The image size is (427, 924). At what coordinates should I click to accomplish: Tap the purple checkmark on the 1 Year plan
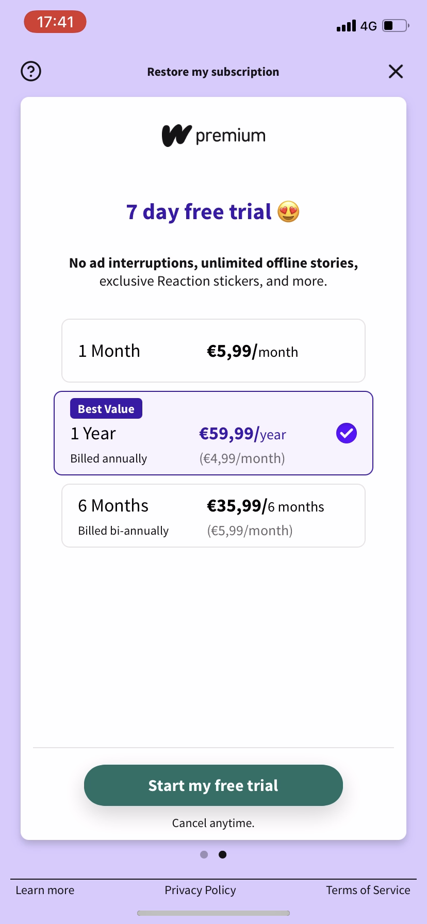[x=347, y=433]
